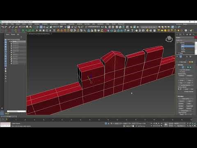
Task: Click the Remove button in Edit Edges
Action: click(x=181, y=101)
